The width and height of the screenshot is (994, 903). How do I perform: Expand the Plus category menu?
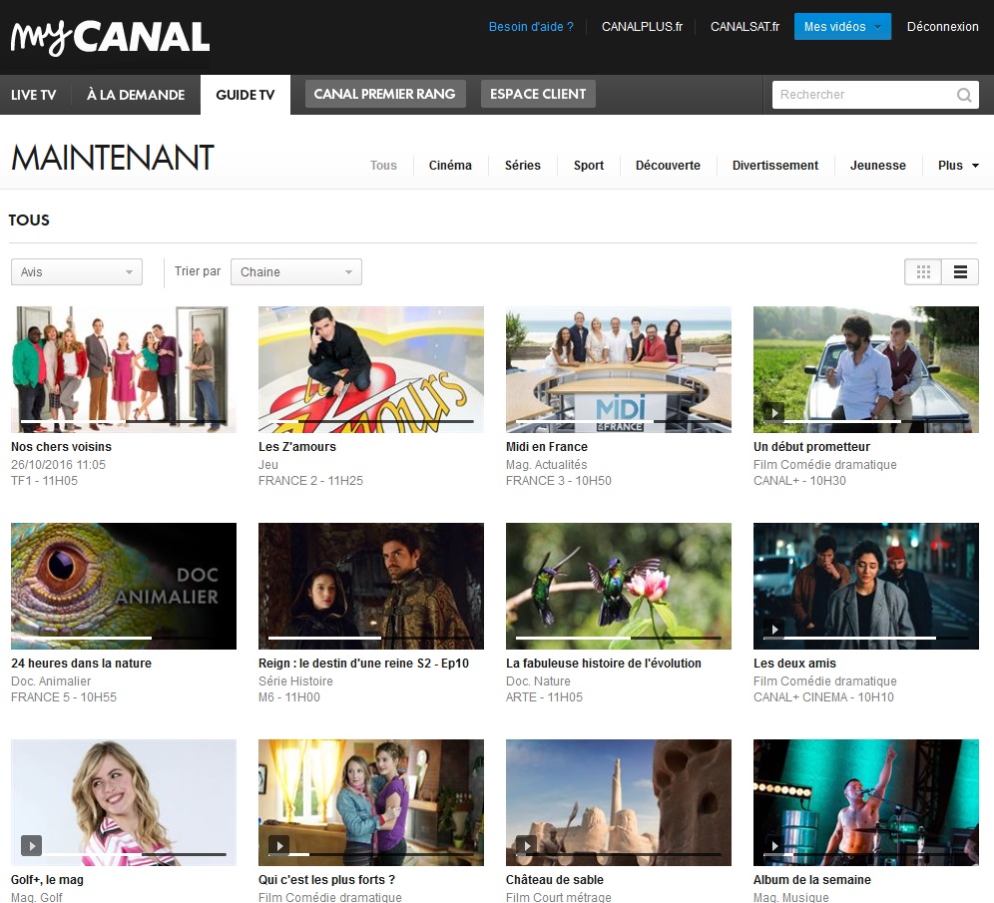pos(955,166)
